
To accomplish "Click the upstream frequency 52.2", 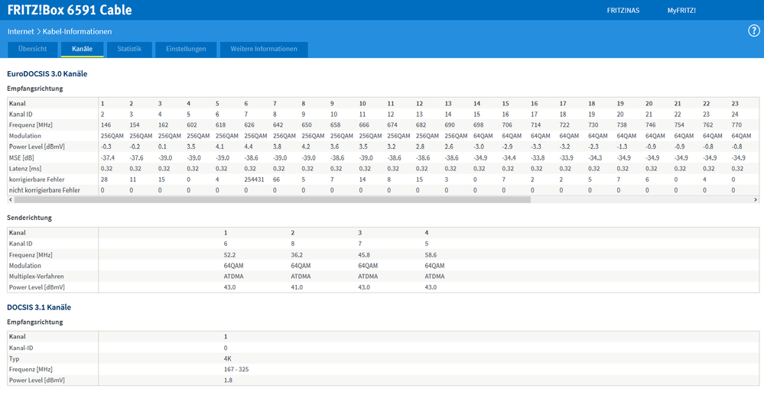I will (230, 254).
